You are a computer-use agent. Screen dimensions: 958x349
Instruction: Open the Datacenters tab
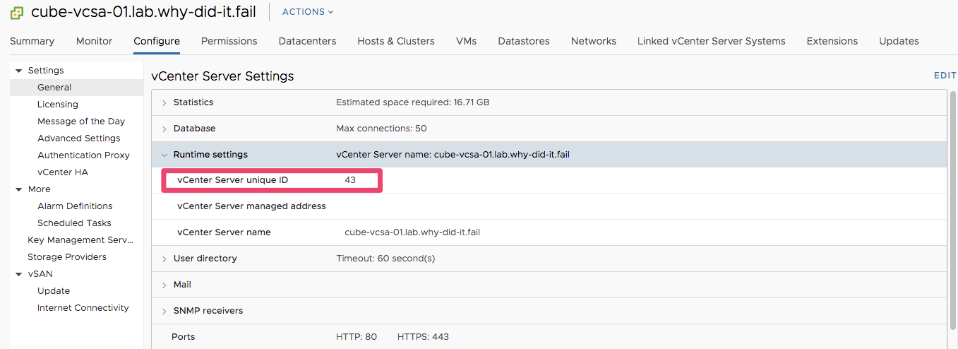(308, 41)
